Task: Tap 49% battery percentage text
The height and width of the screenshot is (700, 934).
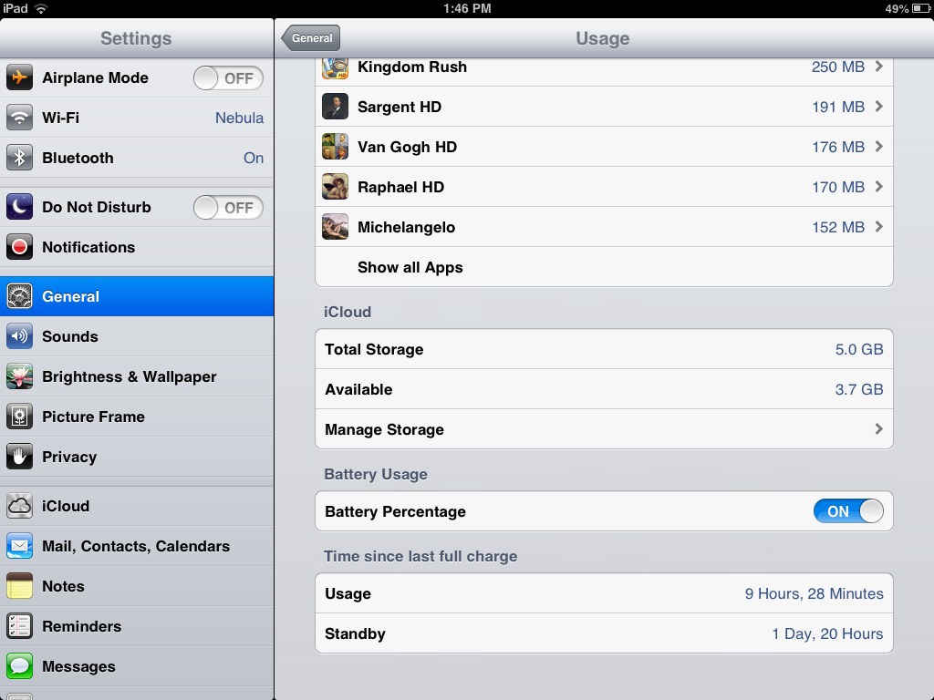Action: coord(897,8)
